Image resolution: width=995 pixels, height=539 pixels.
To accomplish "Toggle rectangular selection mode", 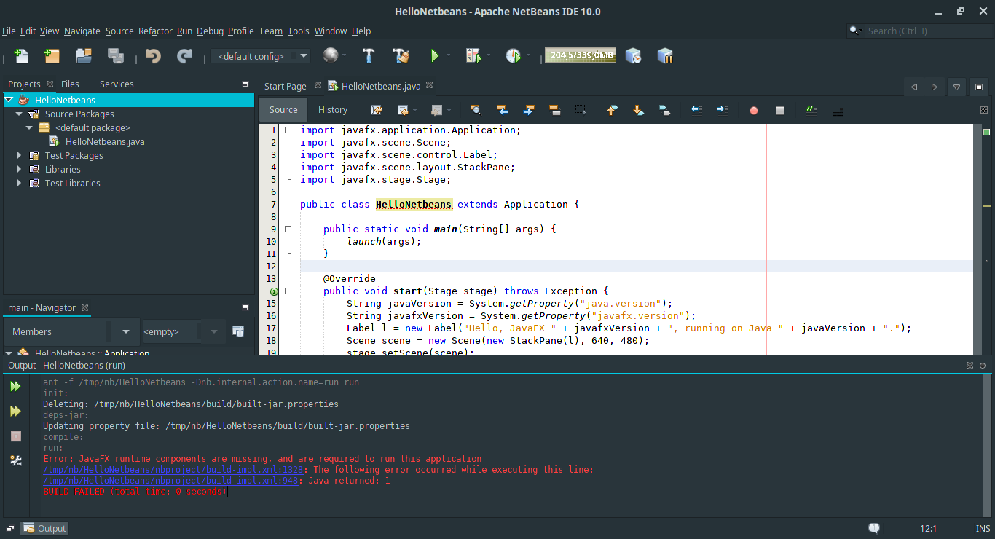I will [x=580, y=110].
